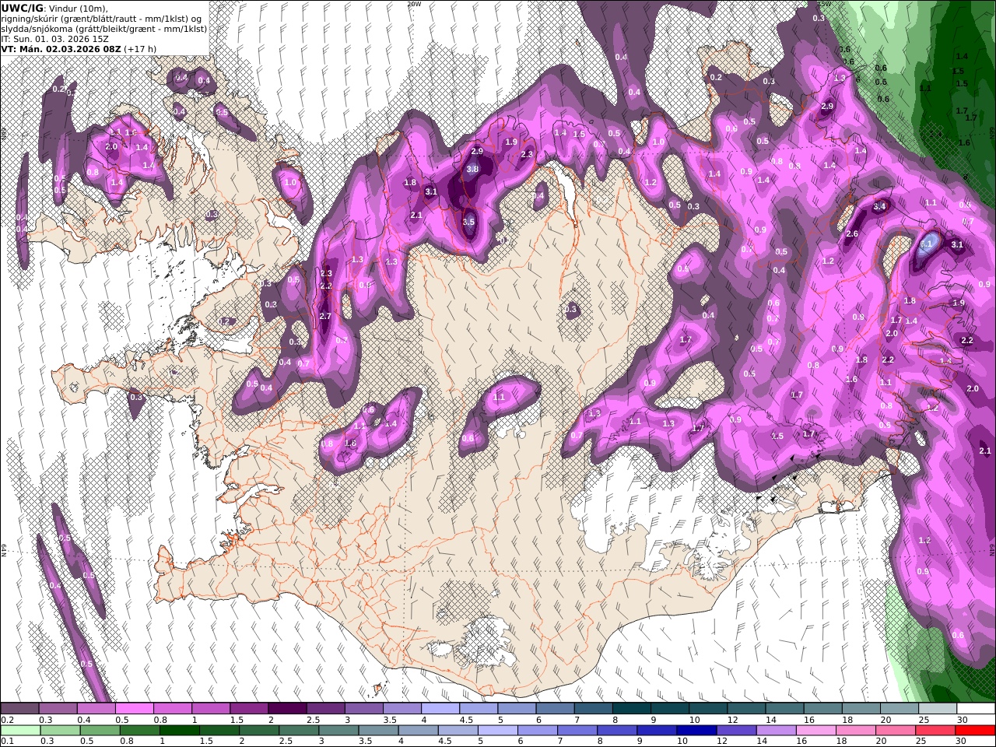Click the '0.1' label in the bottom legend row
Viewport: 996px width, 747px height.
[7, 742]
